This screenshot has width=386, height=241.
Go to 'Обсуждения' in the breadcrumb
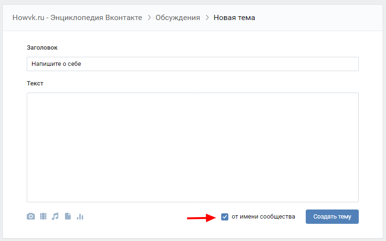[x=178, y=18]
